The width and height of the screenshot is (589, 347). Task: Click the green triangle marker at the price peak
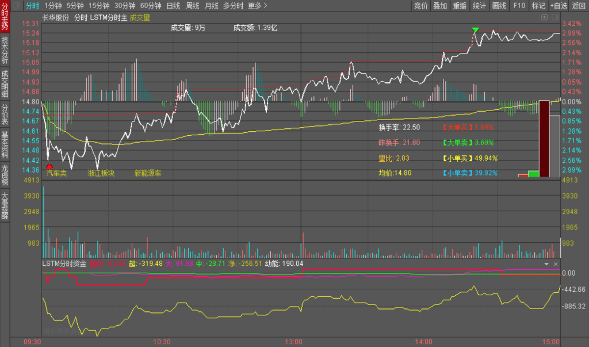point(475,29)
